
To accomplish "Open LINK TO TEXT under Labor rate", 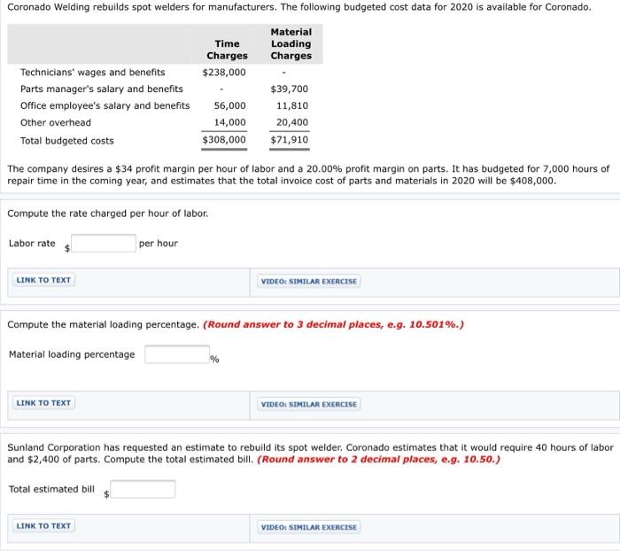I will click(43, 280).
